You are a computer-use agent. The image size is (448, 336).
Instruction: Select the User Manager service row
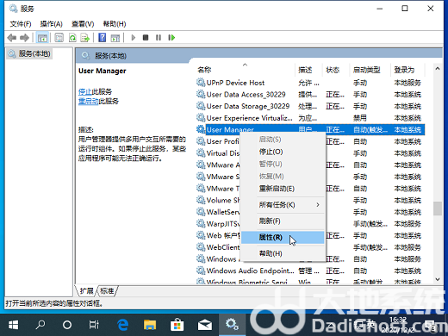pyautogui.click(x=310, y=130)
